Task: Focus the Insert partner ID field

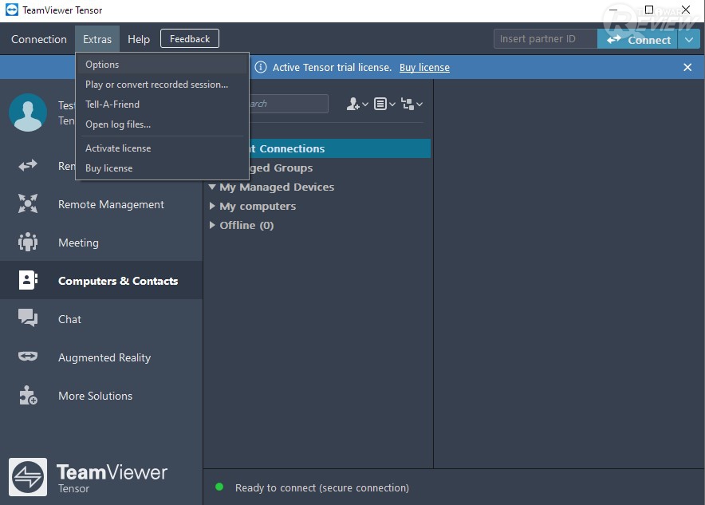Action: click(x=545, y=38)
